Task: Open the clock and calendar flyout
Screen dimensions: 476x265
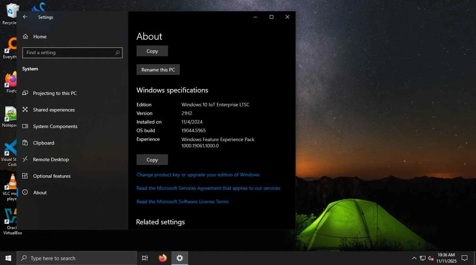Action: point(446,258)
